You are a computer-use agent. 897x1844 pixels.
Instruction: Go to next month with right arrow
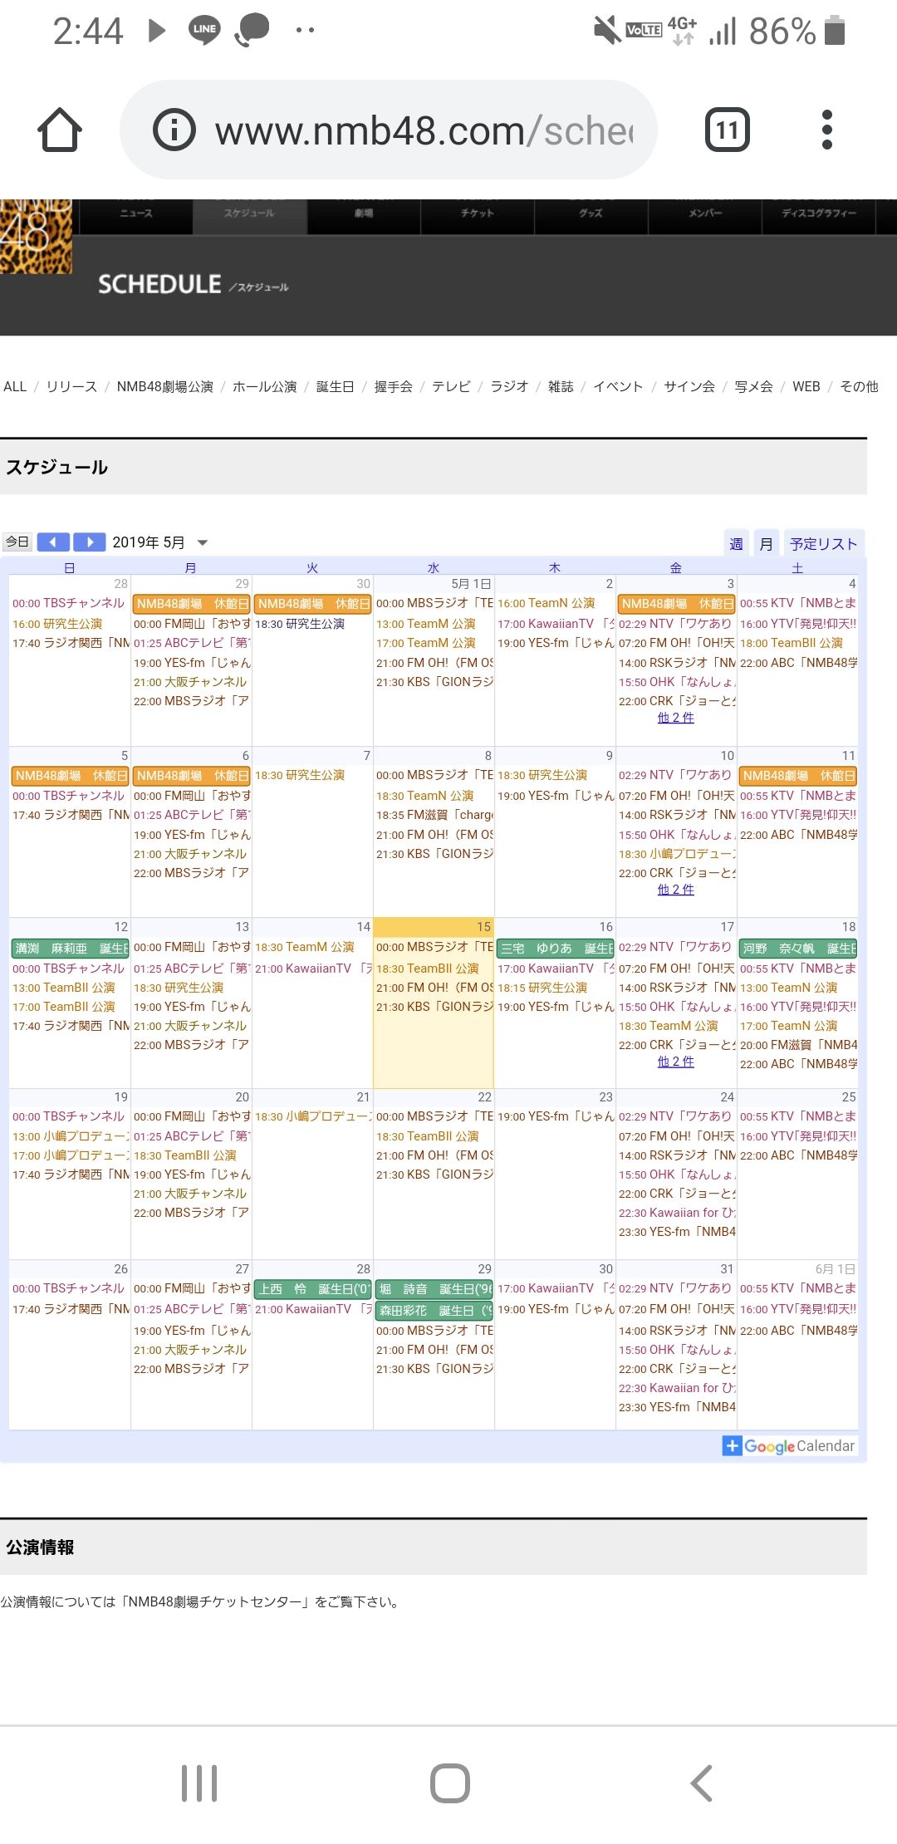(90, 542)
